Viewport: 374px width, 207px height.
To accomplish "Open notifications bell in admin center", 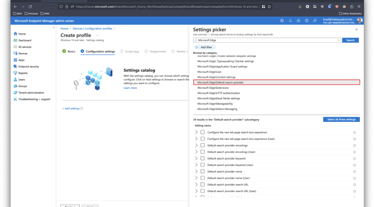I will 290,21.
